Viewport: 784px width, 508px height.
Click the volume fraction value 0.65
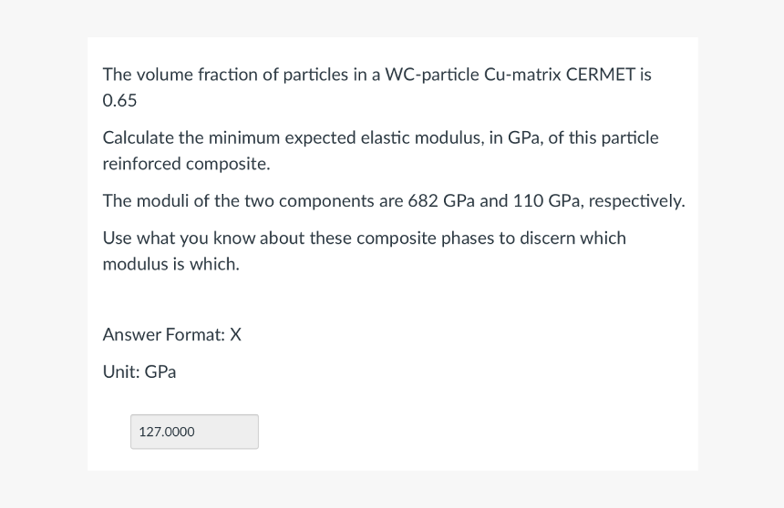click(x=119, y=100)
